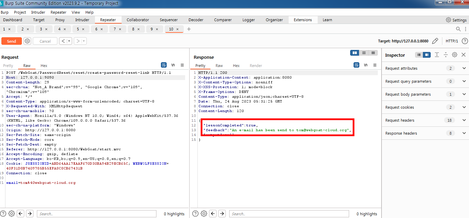Open Request panel hamburger options menu
Screen dimensions: 469x218
(182, 65)
